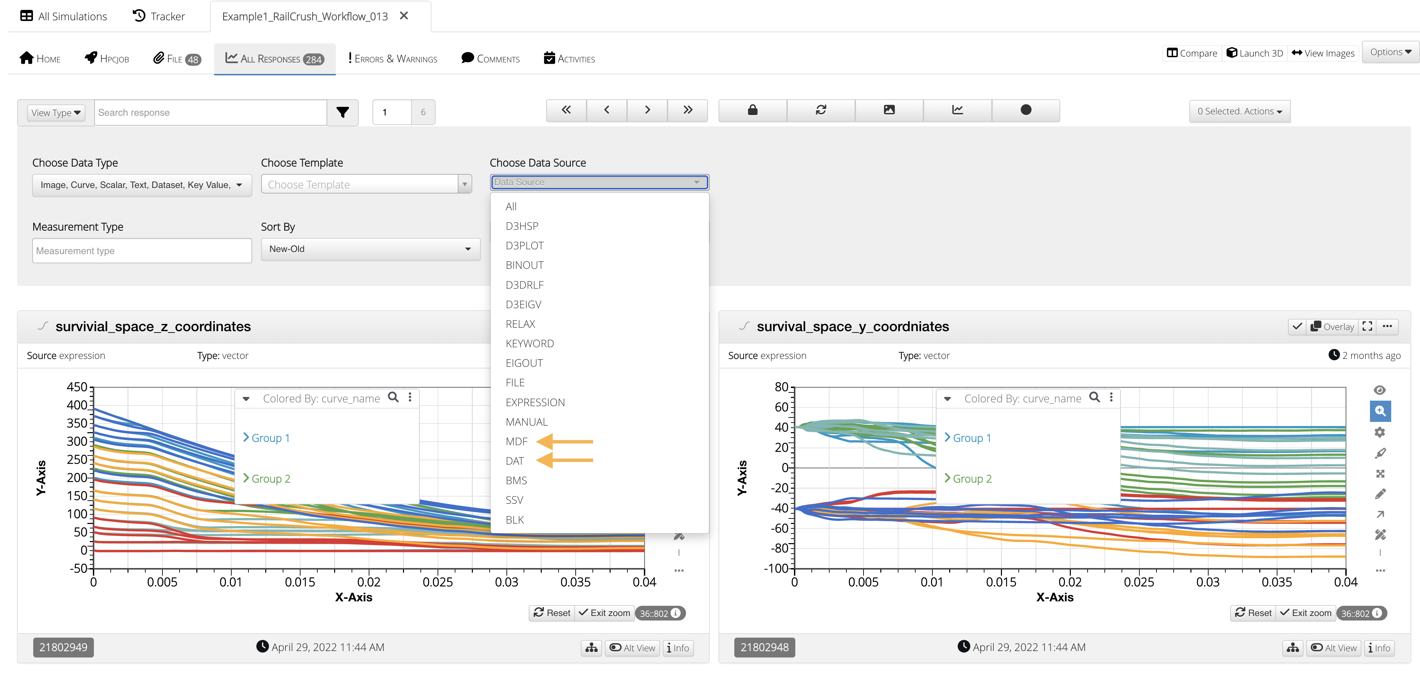Expand Group 1 in left chart legend

(x=267, y=438)
